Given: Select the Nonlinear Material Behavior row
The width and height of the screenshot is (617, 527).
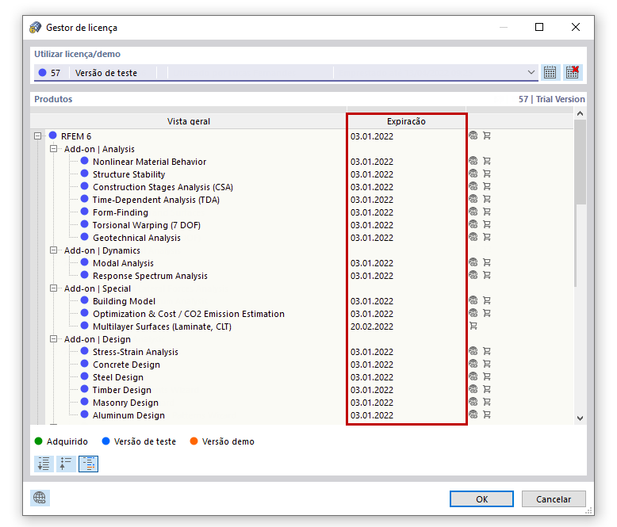Looking at the screenshot, I should coord(149,162).
